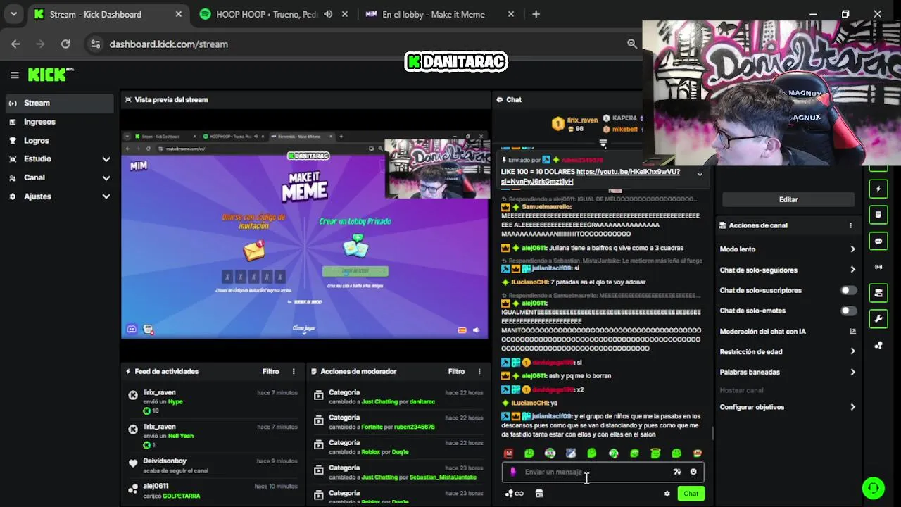901x507 pixels.
Task: Open the shop icon below chat
Action: 538,494
